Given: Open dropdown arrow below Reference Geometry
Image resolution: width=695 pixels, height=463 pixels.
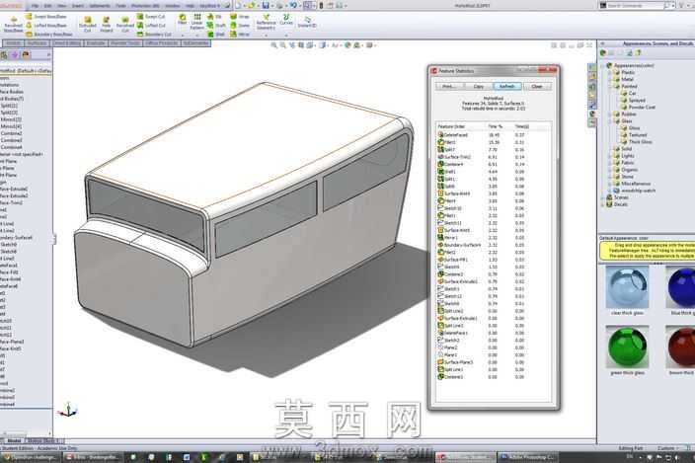Looking at the screenshot, I should coord(266,35).
